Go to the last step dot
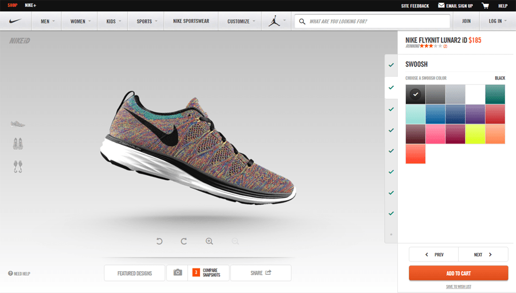 [391, 234]
